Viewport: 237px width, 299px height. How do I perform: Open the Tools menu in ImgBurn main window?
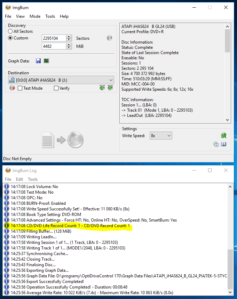(50, 16)
